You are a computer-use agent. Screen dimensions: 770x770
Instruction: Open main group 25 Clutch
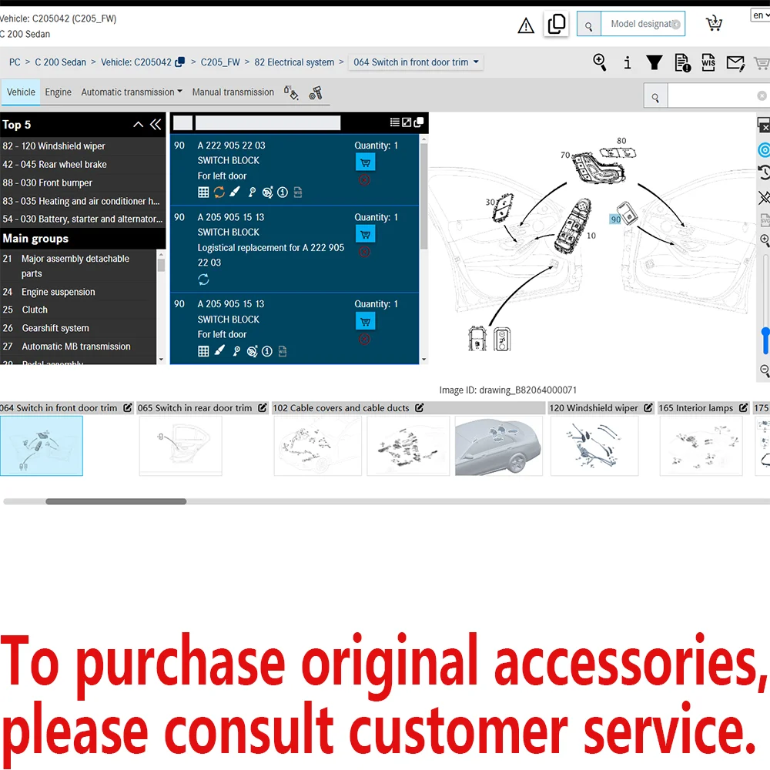coord(78,310)
